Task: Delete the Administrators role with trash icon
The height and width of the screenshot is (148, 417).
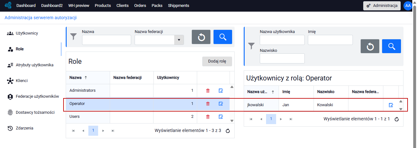Action: (x=208, y=90)
